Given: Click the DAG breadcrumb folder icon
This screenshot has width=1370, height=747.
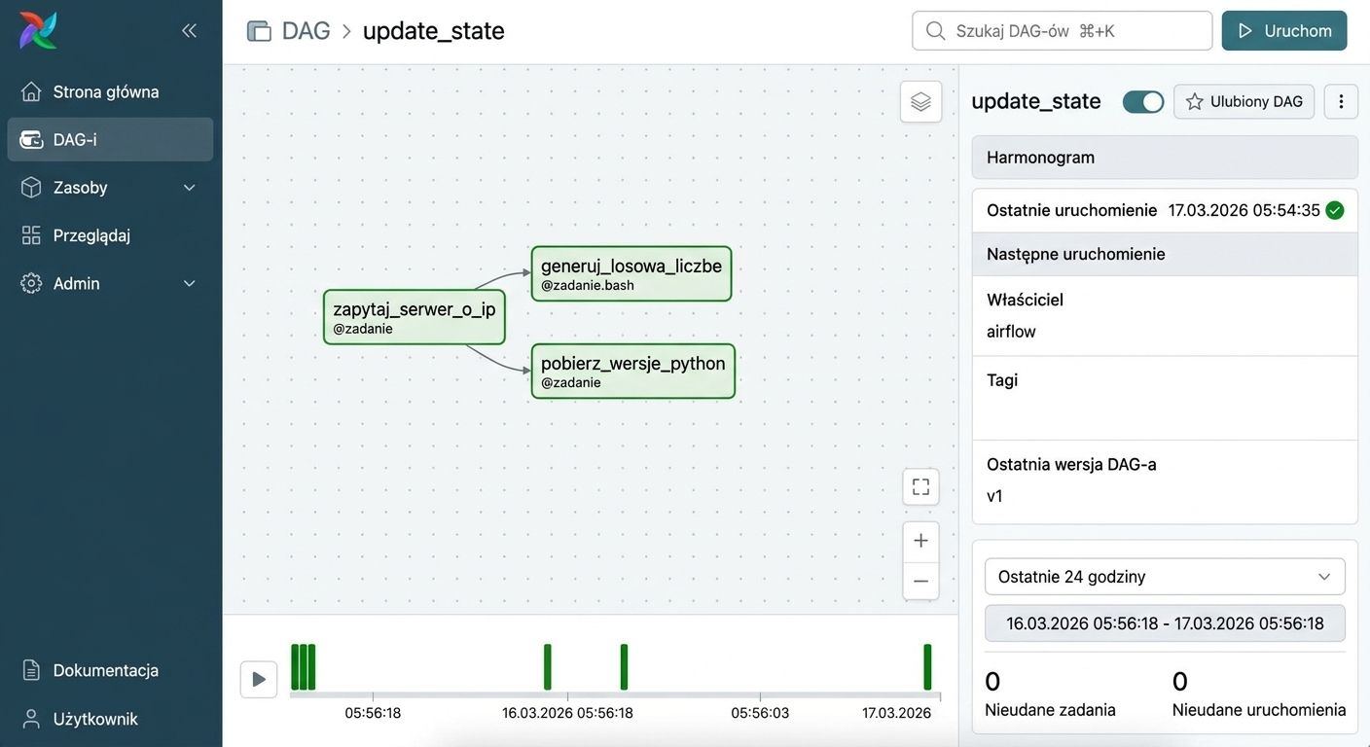Looking at the screenshot, I should coord(259,31).
